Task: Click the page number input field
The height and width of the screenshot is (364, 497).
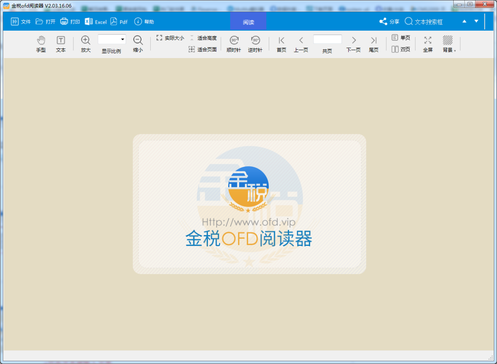Action: pyautogui.click(x=327, y=39)
